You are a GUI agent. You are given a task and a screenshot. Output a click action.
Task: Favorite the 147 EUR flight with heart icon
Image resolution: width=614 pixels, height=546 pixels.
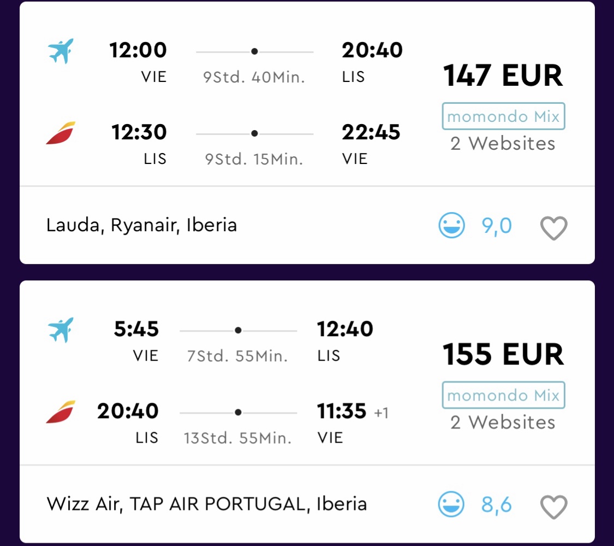point(554,228)
